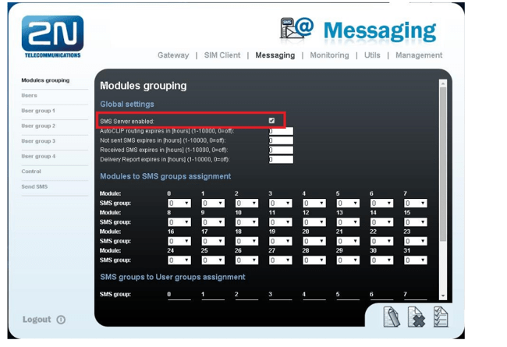Open SMS group dropdown for Module 11
Image resolution: width=507 pixels, height=347 pixels.
tap(280, 222)
